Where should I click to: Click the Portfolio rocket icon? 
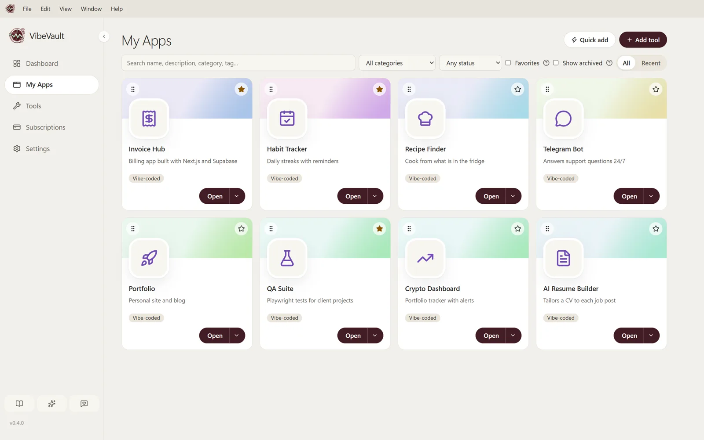pos(149,258)
